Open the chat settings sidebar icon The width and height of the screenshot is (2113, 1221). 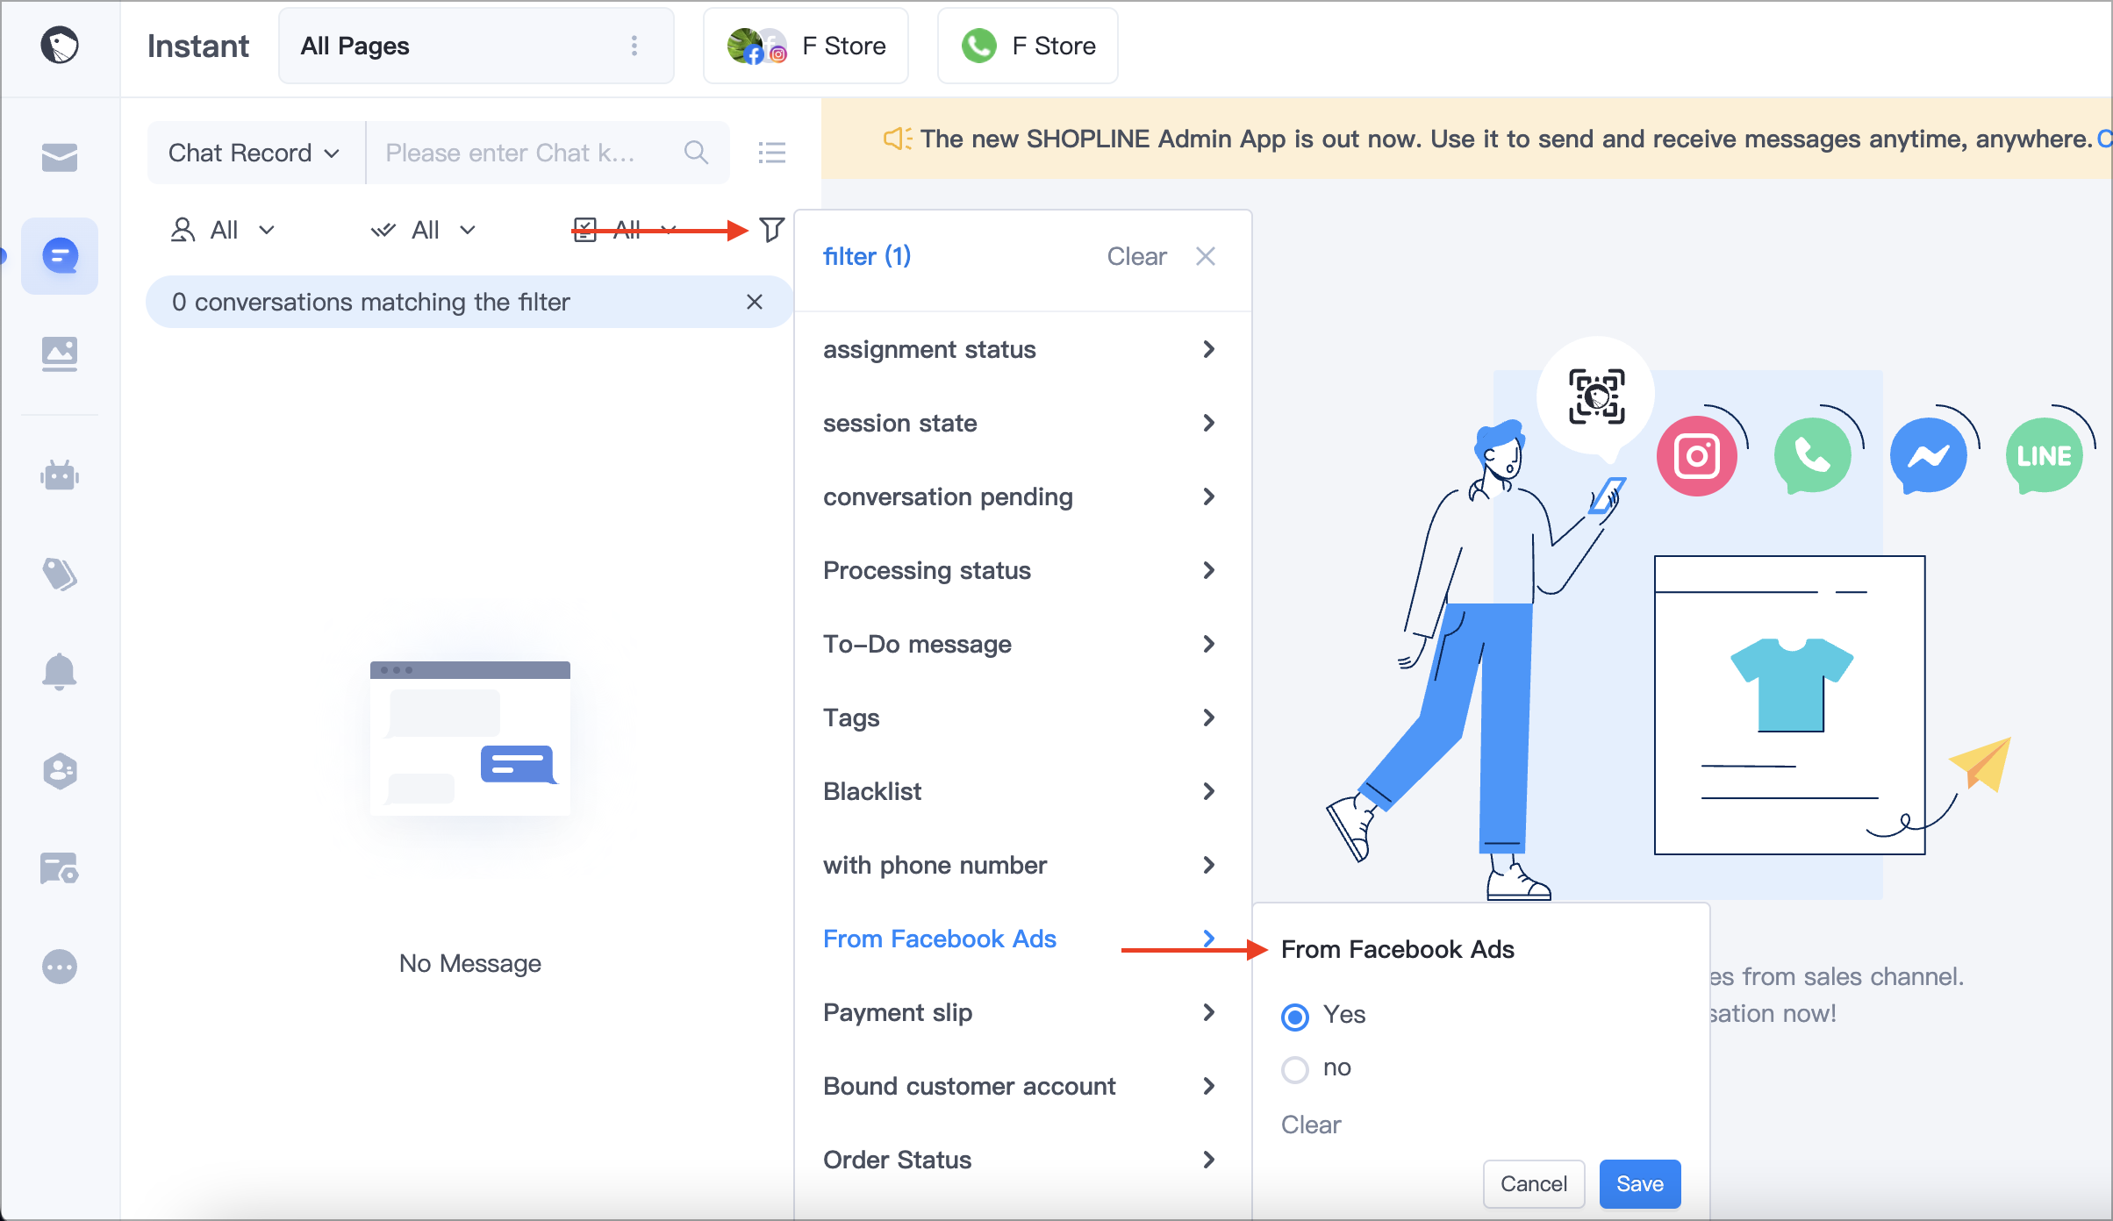click(x=60, y=868)
